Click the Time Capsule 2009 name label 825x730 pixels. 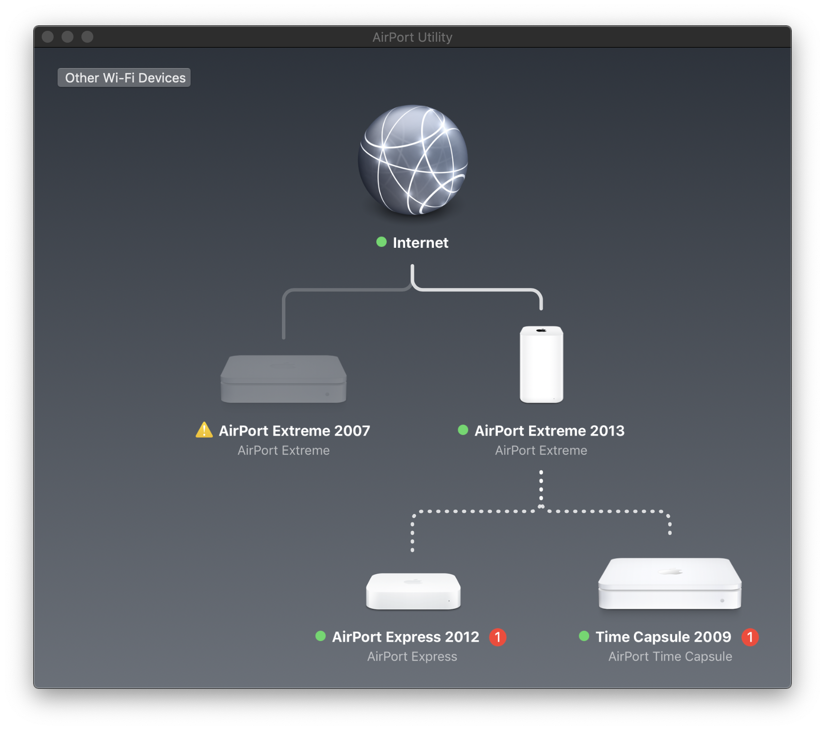[663, 637]
